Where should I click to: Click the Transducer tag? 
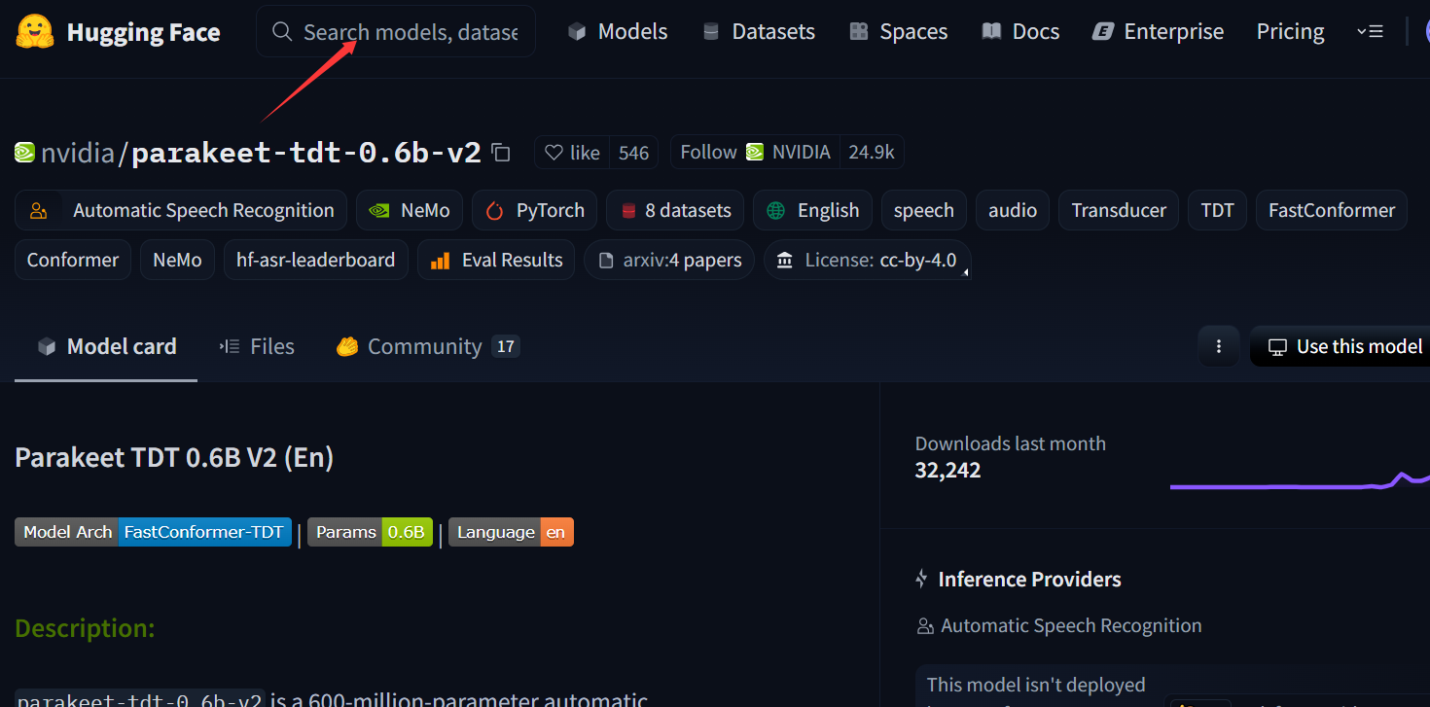(1119, 210)
